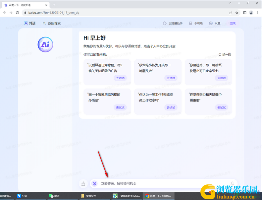Refresh suggestions with 换一换
Viewport: 262px width, 200px height.
pos(225,55)
